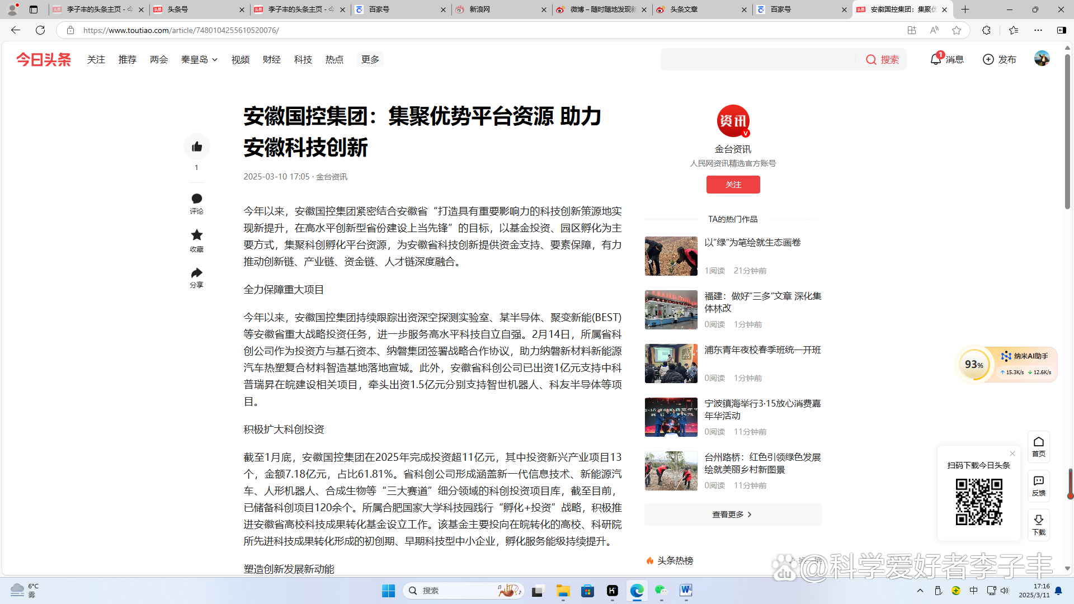Click the 首页 home icon on the right
The height and width of the screenshot is (604, 1074).
[x=1039, y=446]
